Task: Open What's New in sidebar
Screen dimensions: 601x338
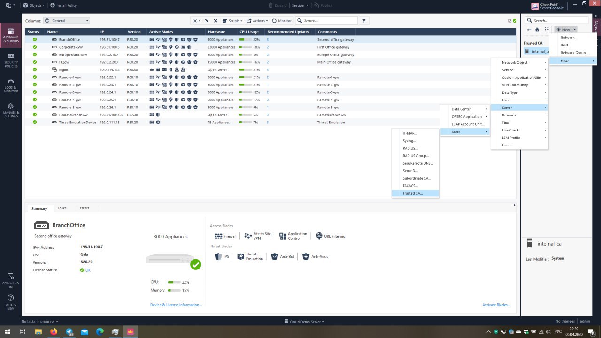Action: [x=11, y=302]
